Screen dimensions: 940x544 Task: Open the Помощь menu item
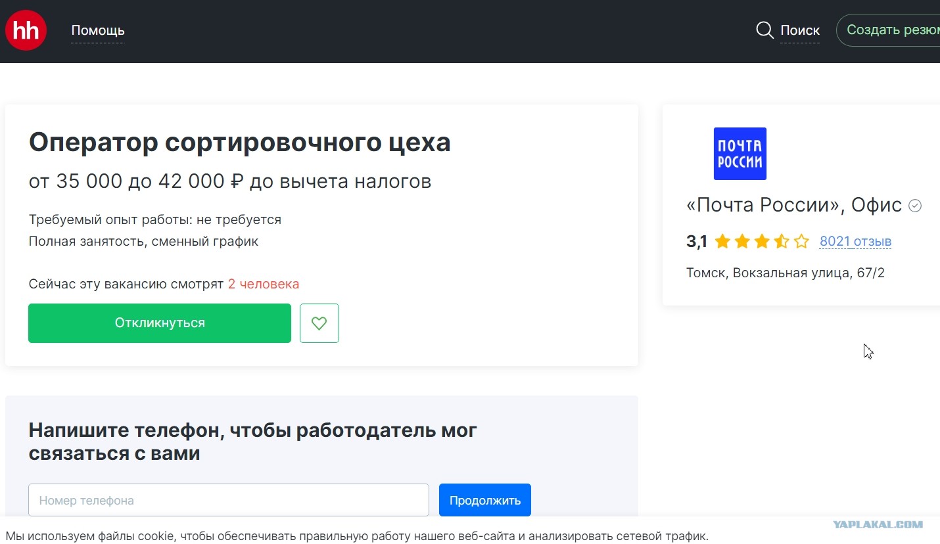pos(98,30)
